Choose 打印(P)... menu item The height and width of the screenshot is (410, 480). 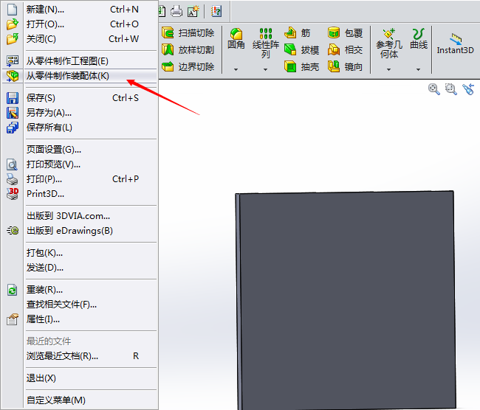point(80,179)
